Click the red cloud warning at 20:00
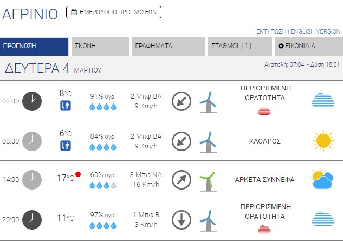The width and height of the screenshot is (343, 241). (264, 229)
